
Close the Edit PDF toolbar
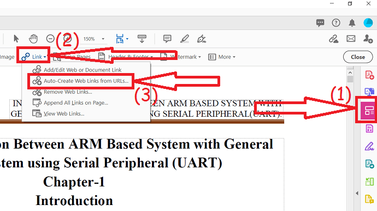click(358, 57)
